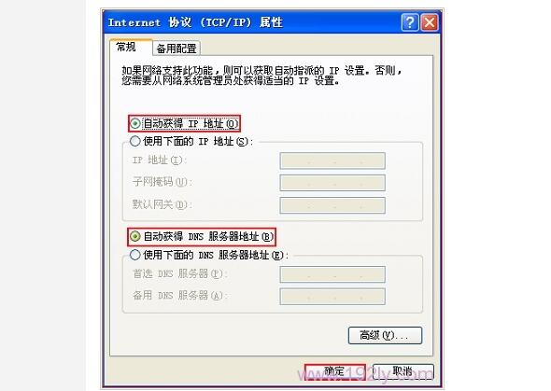551x391 pixels.
Task: Click the IP 地址 input field
Action: [332, 161]
